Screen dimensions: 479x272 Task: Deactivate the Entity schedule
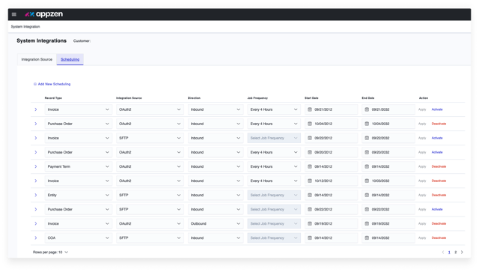(x=439, y=196)
